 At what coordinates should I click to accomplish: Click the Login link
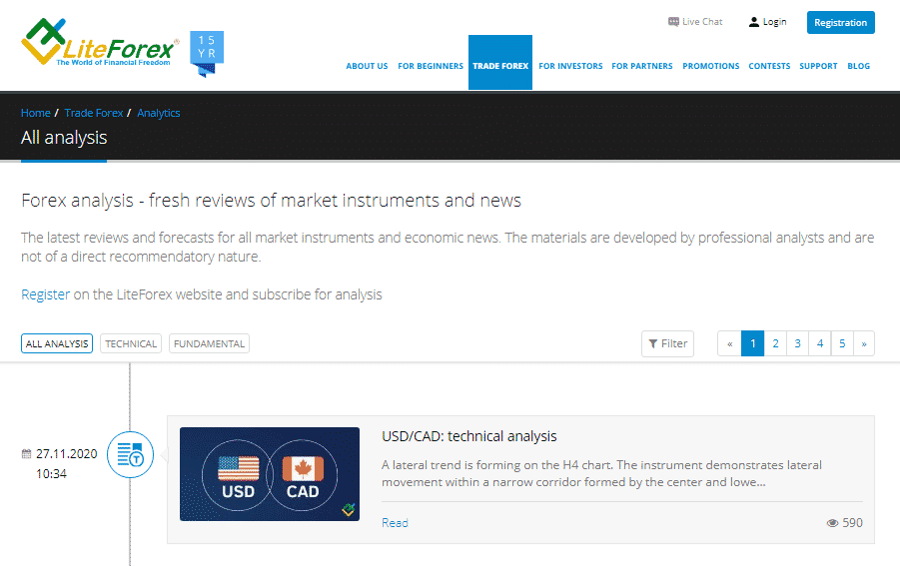tap(767, 22)
